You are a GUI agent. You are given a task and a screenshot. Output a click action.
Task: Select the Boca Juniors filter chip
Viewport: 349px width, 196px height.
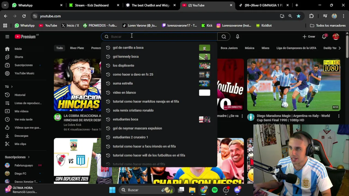[229, 48]
